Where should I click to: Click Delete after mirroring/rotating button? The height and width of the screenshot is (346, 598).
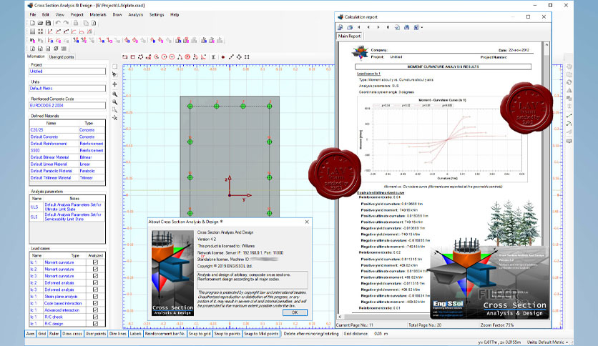coord(311,333)
